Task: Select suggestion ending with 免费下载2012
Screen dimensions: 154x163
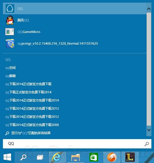Action: tap(32, 117)
